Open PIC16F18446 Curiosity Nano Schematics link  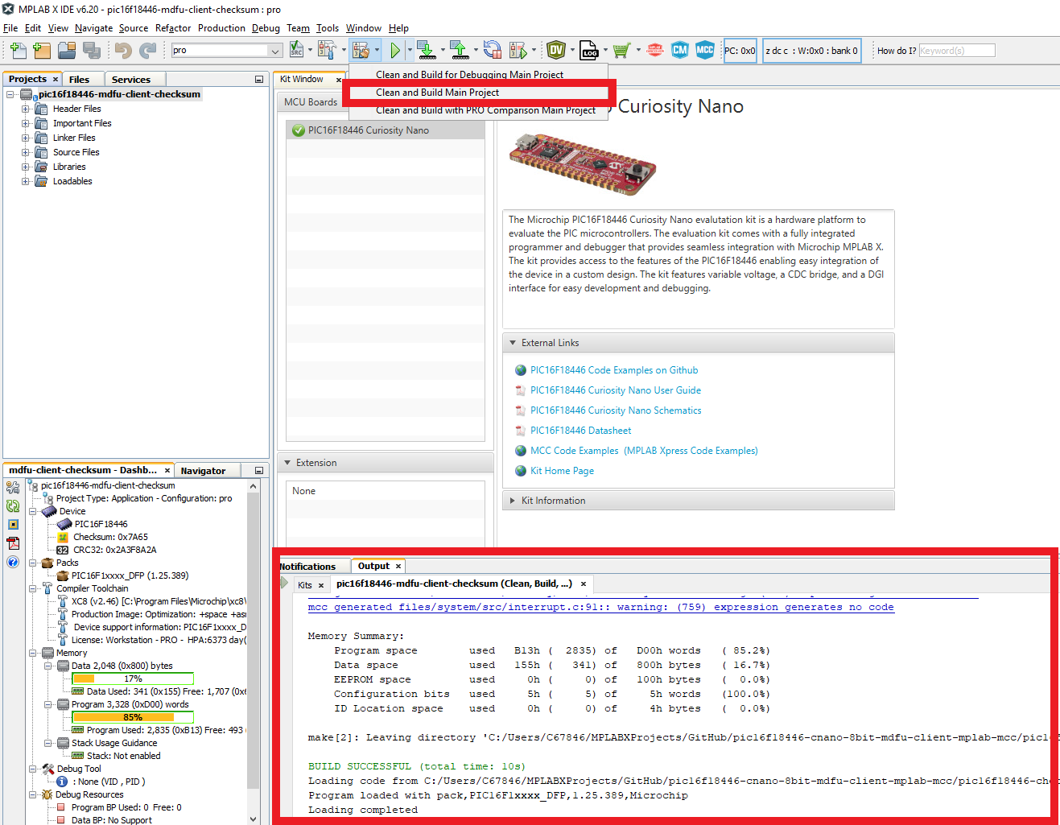coord(616,410)
